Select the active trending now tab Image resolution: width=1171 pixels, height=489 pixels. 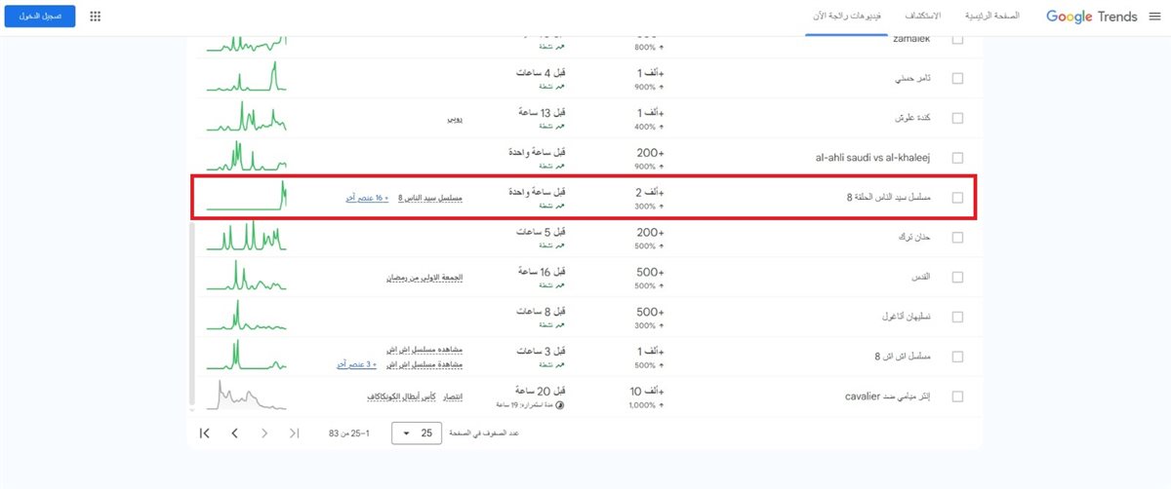[x=845, y=17]
